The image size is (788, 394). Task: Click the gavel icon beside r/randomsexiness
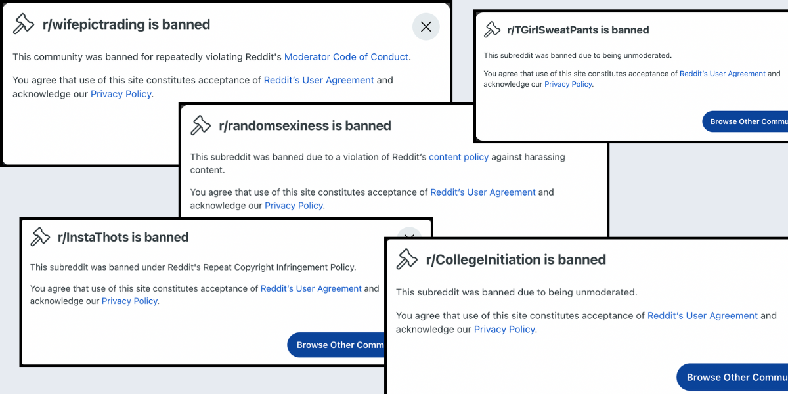point(200,125)
